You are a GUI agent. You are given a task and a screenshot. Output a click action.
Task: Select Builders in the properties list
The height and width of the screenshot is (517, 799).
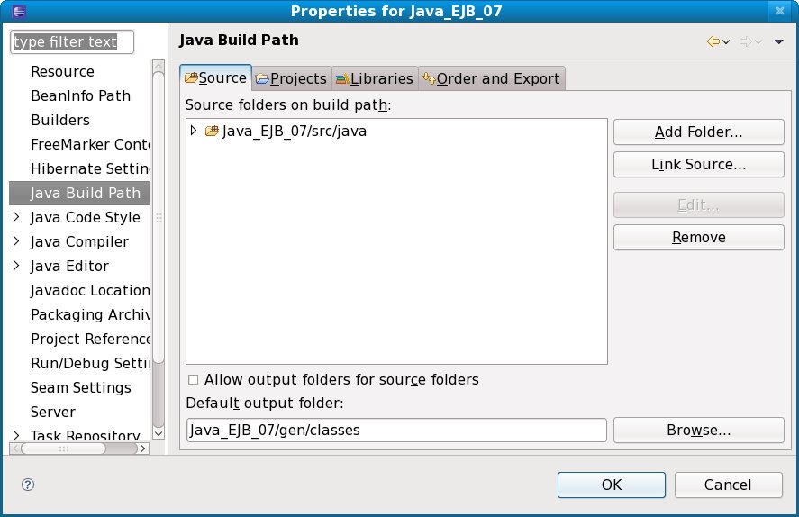(60, 120)
